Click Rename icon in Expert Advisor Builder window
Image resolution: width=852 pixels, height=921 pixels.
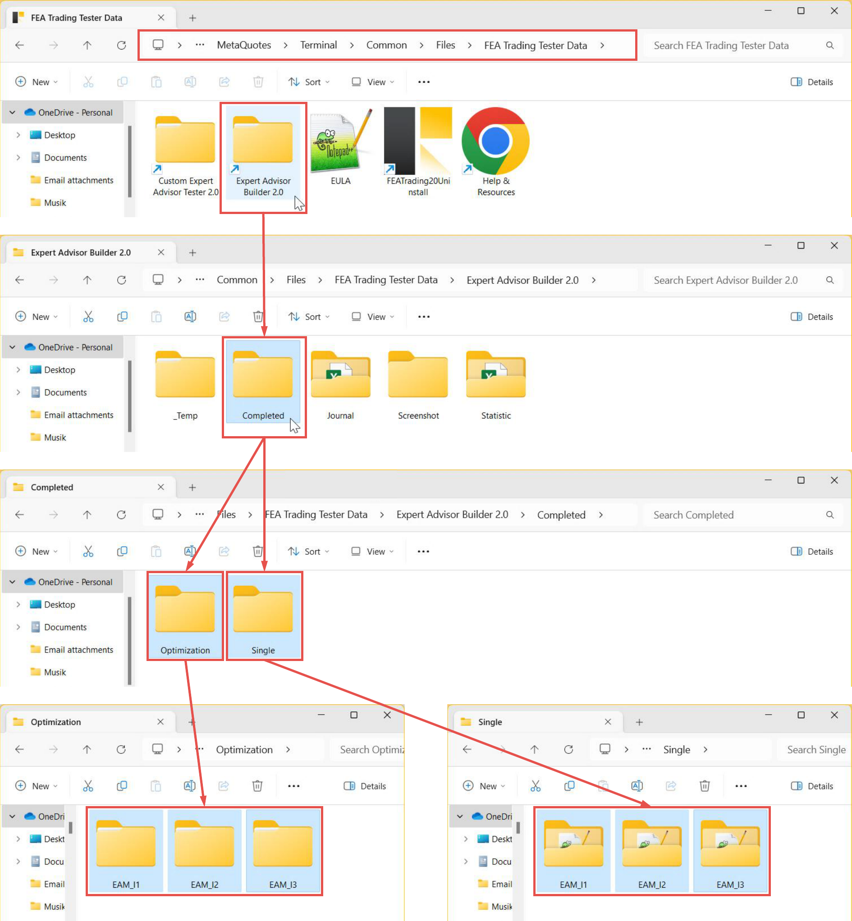pyautogui.click(x=190, y=316)
